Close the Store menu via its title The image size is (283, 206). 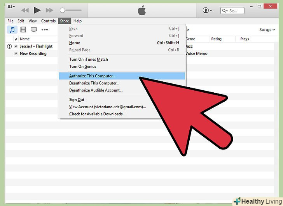click(x=65, y=21)
